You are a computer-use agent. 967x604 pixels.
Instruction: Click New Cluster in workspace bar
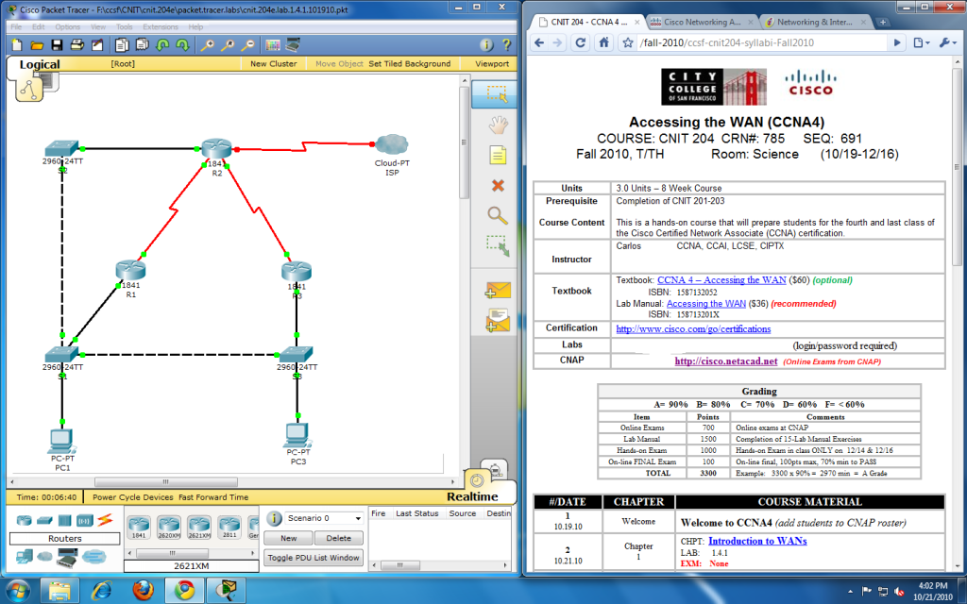pyautogui.click(x=273, y=63)
